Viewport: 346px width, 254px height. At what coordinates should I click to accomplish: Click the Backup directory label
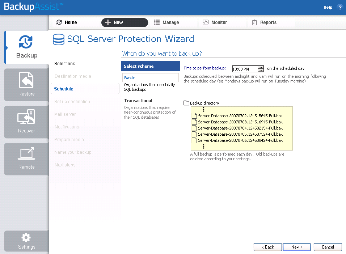tap(204, 103)
